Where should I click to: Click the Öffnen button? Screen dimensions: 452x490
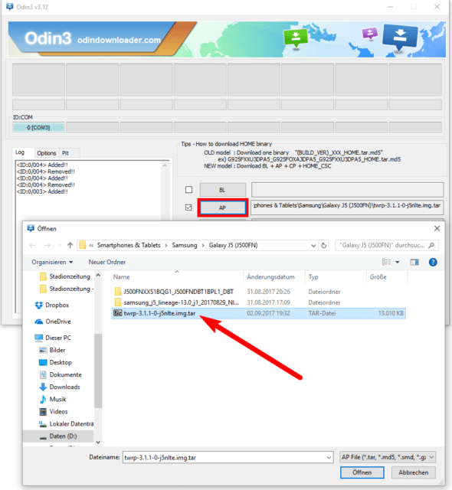(x=362, y=472)
